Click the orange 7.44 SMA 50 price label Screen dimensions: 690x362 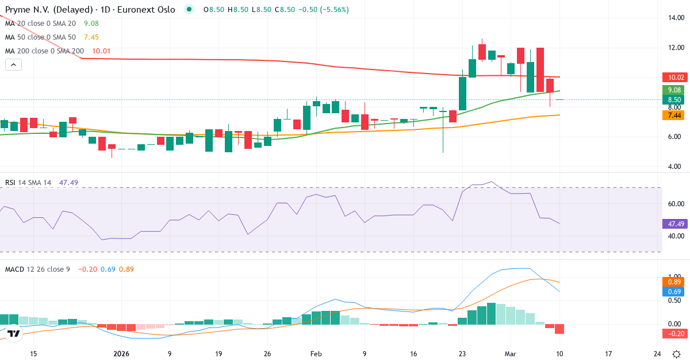[673, 115]
